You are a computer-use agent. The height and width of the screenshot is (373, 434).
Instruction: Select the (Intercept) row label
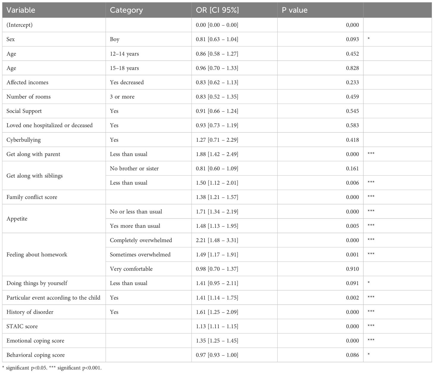(20, 25)
